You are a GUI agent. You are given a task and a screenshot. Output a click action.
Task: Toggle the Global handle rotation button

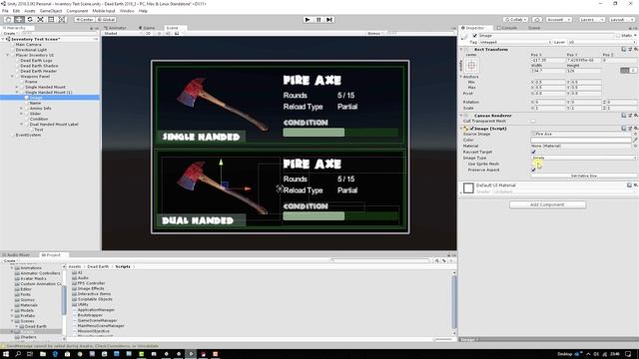tap(106, 20)
